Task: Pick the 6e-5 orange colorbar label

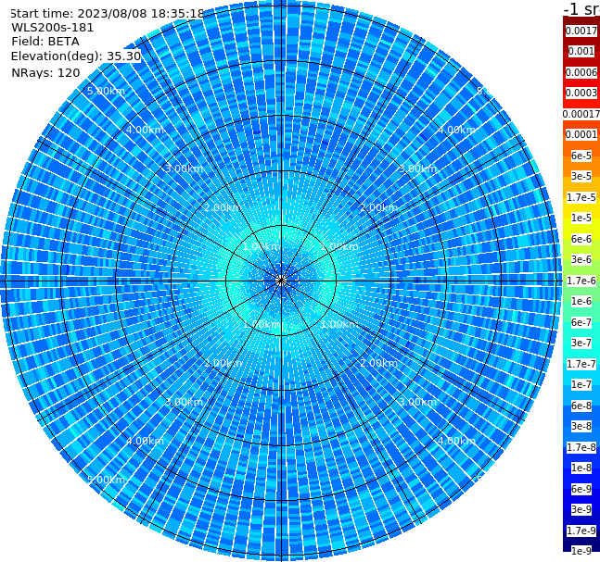Action: [581, 156]
